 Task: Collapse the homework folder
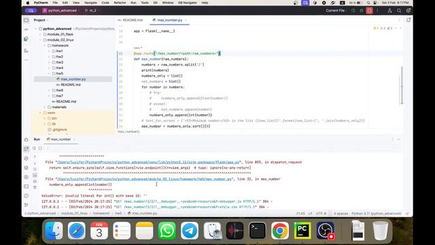coord(45,46)
